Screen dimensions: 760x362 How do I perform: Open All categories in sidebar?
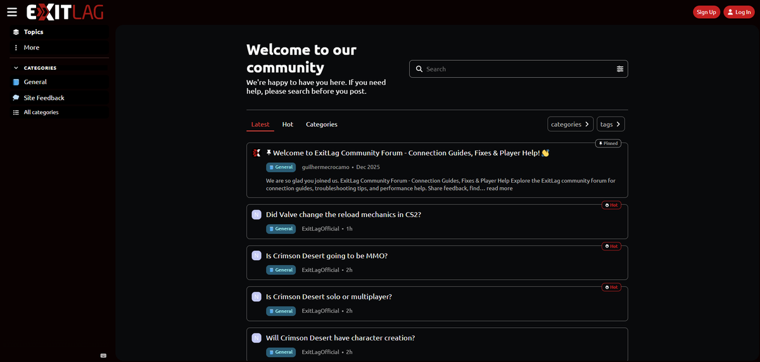tap(60, 112)
